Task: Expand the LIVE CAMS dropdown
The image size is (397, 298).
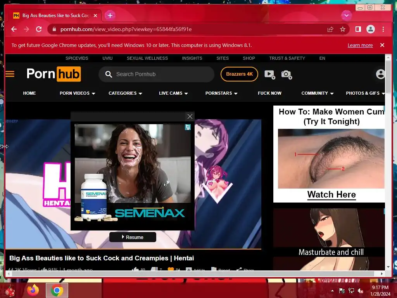Action: 173,93
